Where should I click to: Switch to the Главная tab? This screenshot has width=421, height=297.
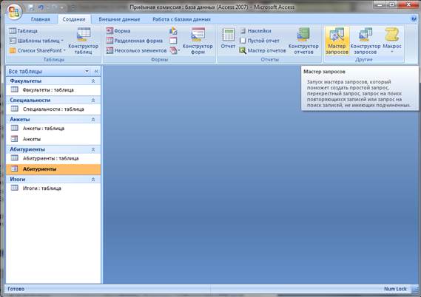(x=40, y=19)
